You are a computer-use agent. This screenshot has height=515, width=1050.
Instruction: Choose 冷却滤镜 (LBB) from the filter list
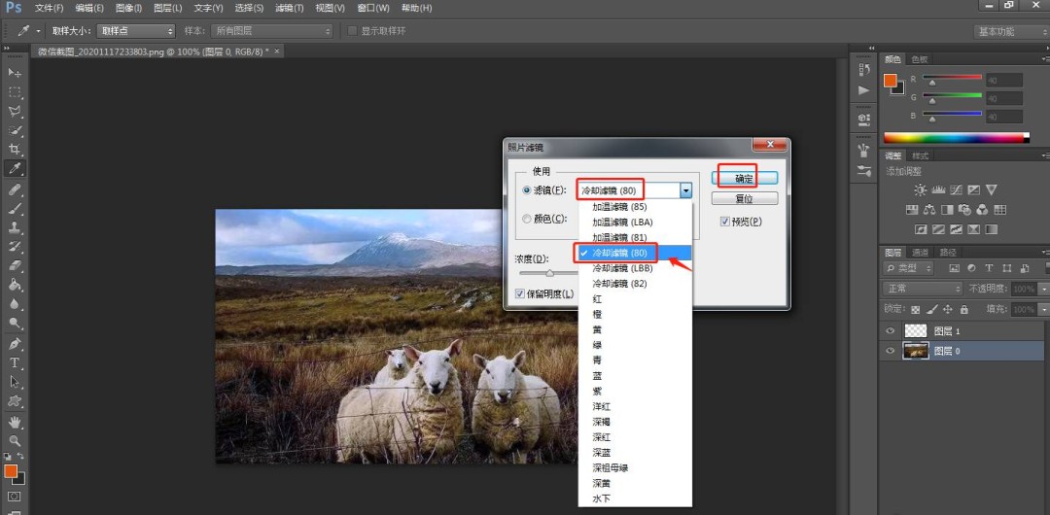[x=621, y=267]
